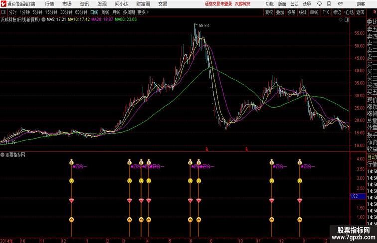The image size is (377, 243).
Task: Expand the 更多 periods chevron
Action: click(143, 12)
